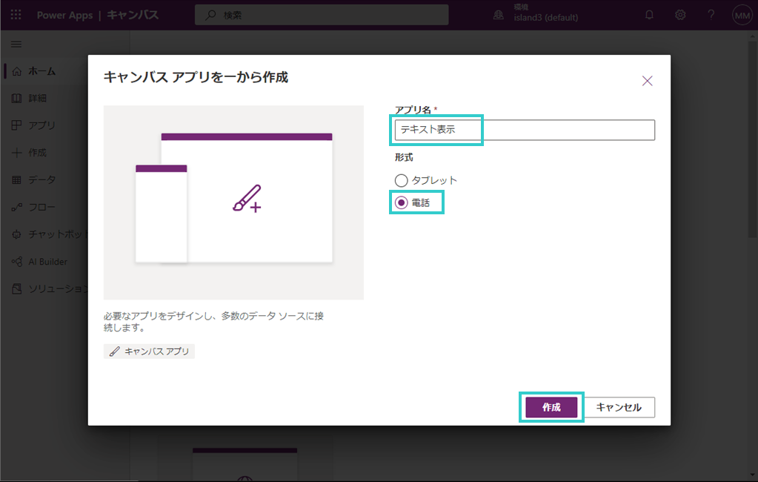Toggle the hamburger icon to collapse navigation
The image size is (758, 482).
click(16, 44)
